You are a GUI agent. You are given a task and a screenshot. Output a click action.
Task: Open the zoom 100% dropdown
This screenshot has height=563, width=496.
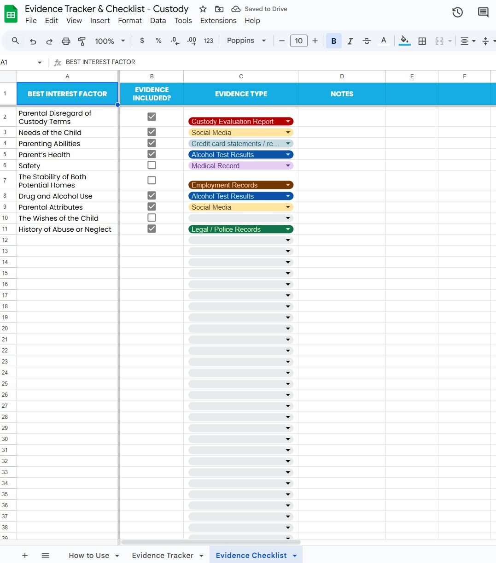click(x=110, y=41)
